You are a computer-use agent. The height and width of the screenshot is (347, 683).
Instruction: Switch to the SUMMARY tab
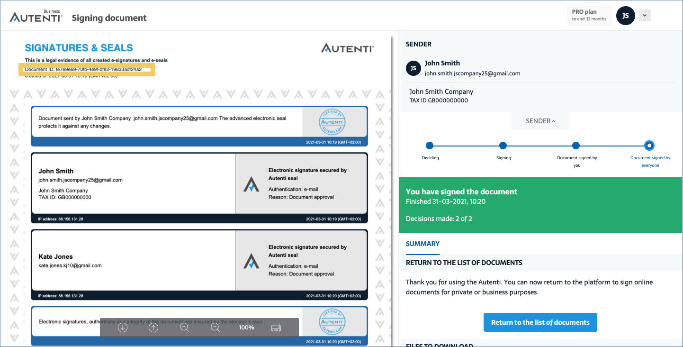[422, 243]
